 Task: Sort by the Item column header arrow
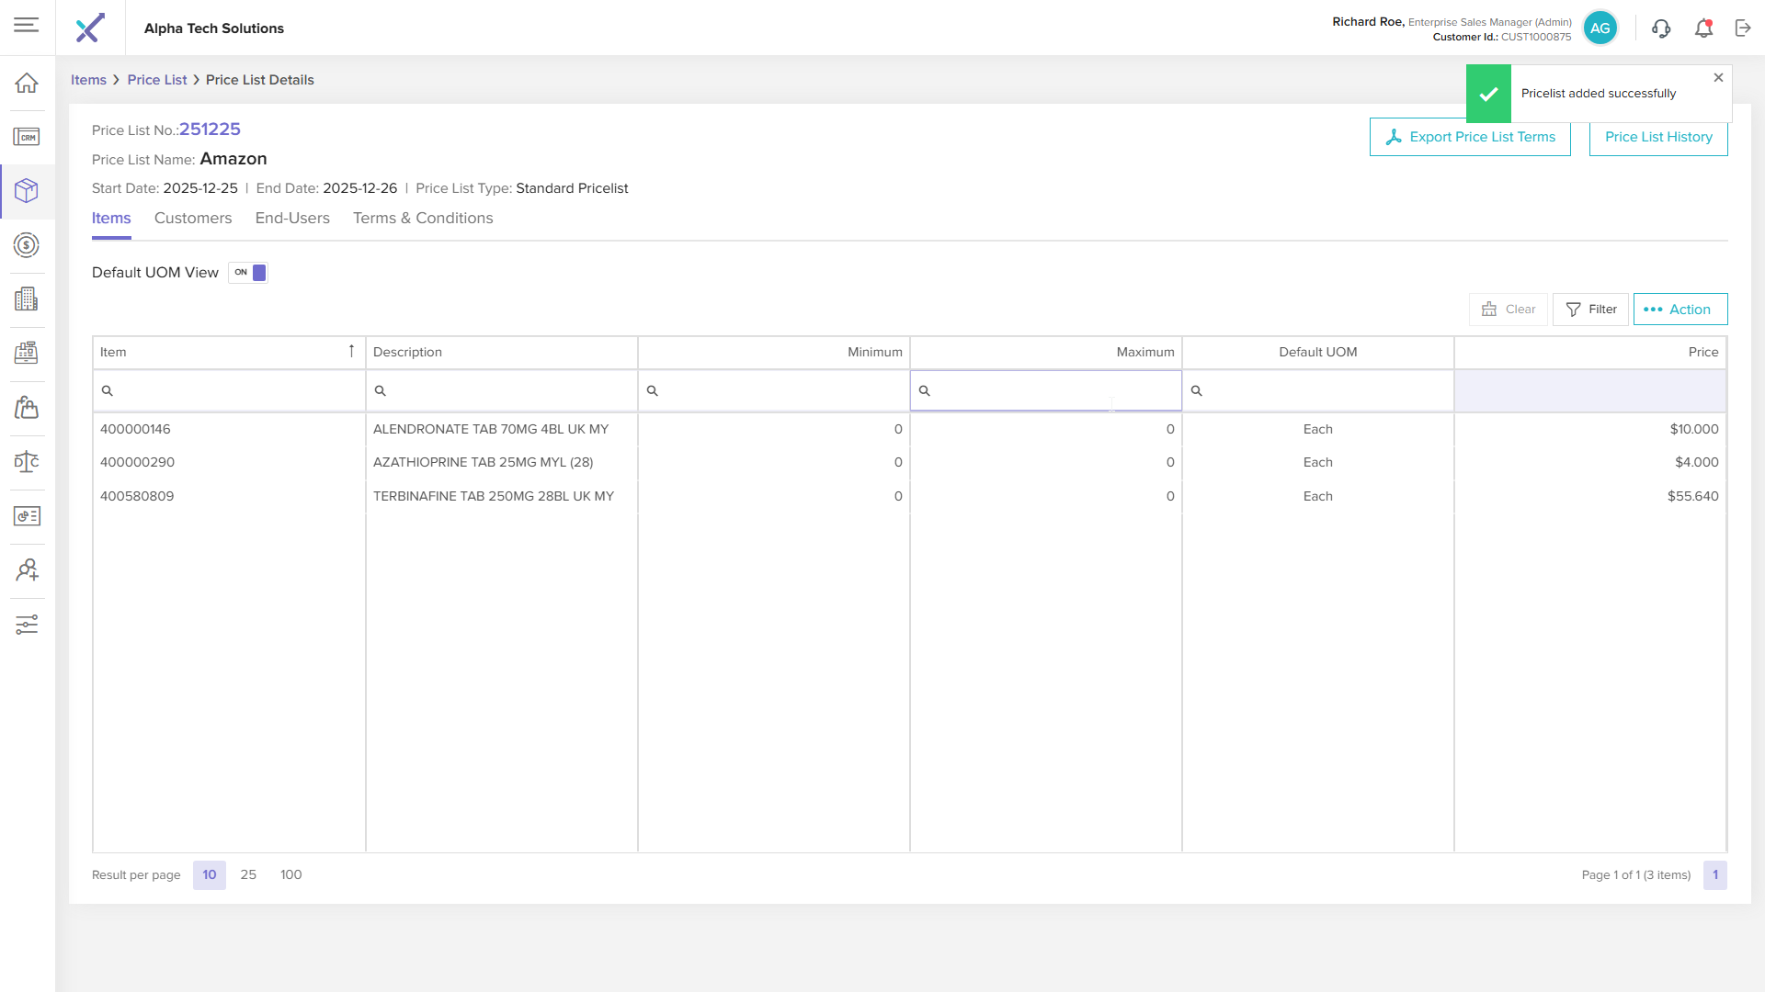click(351, 352)
